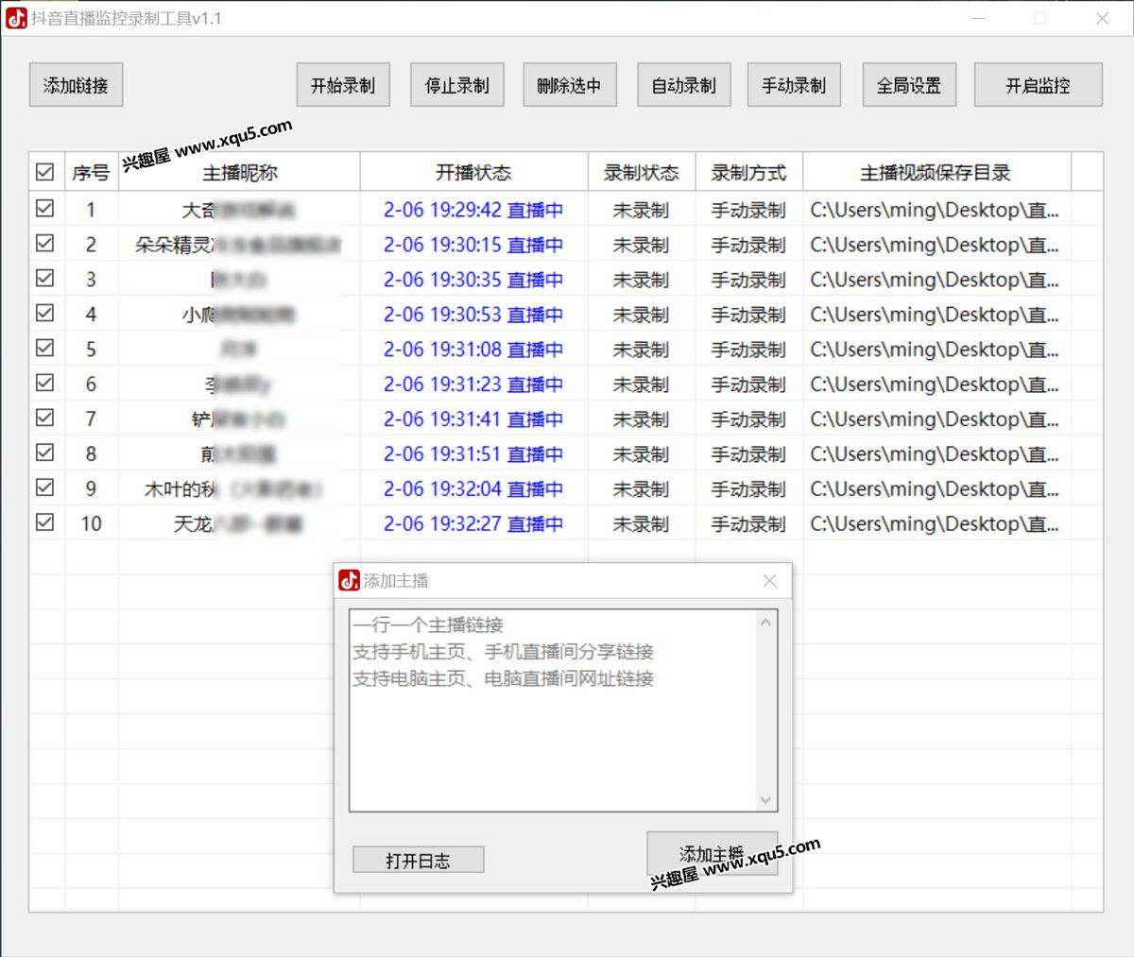Screen dimensions: 1134x957
Task: Click the 未录制 cell in row 4
Action: pos(642,315)
